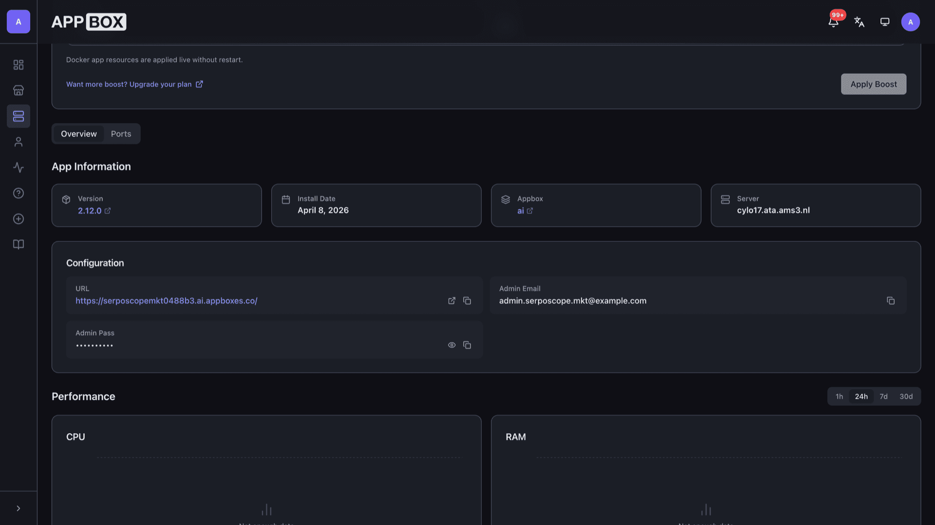Open the documentation book icon in sidebar
Image resolution: width=935 pixels, height=525 pixels.
pyautogui.click(x=19, y=245)
